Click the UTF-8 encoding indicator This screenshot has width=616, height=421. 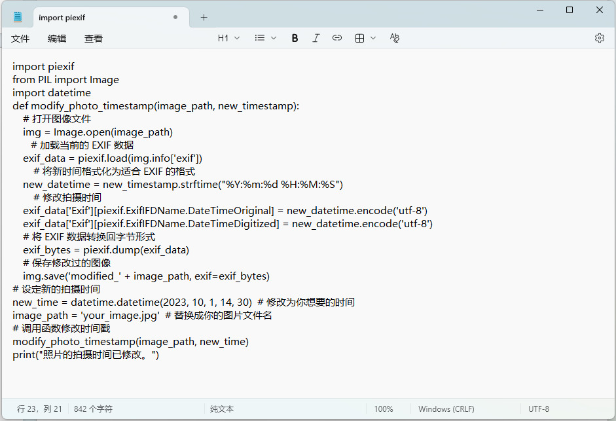coord(539,409)
